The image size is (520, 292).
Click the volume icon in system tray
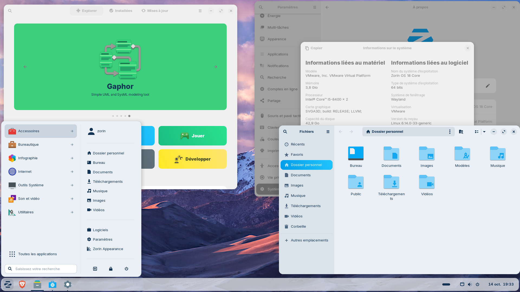[x=470, y=284]
